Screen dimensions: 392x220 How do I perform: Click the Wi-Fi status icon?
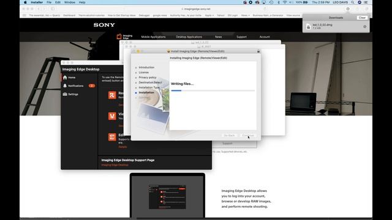(x=285, y=2)
